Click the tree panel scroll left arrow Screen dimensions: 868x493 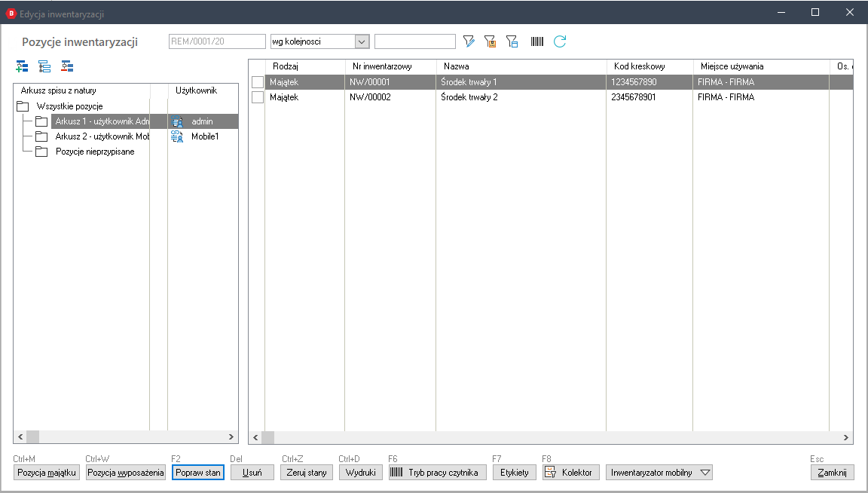point(20,437)
